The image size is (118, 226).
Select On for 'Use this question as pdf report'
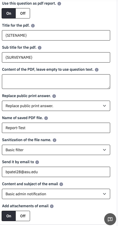coord(9,13)
